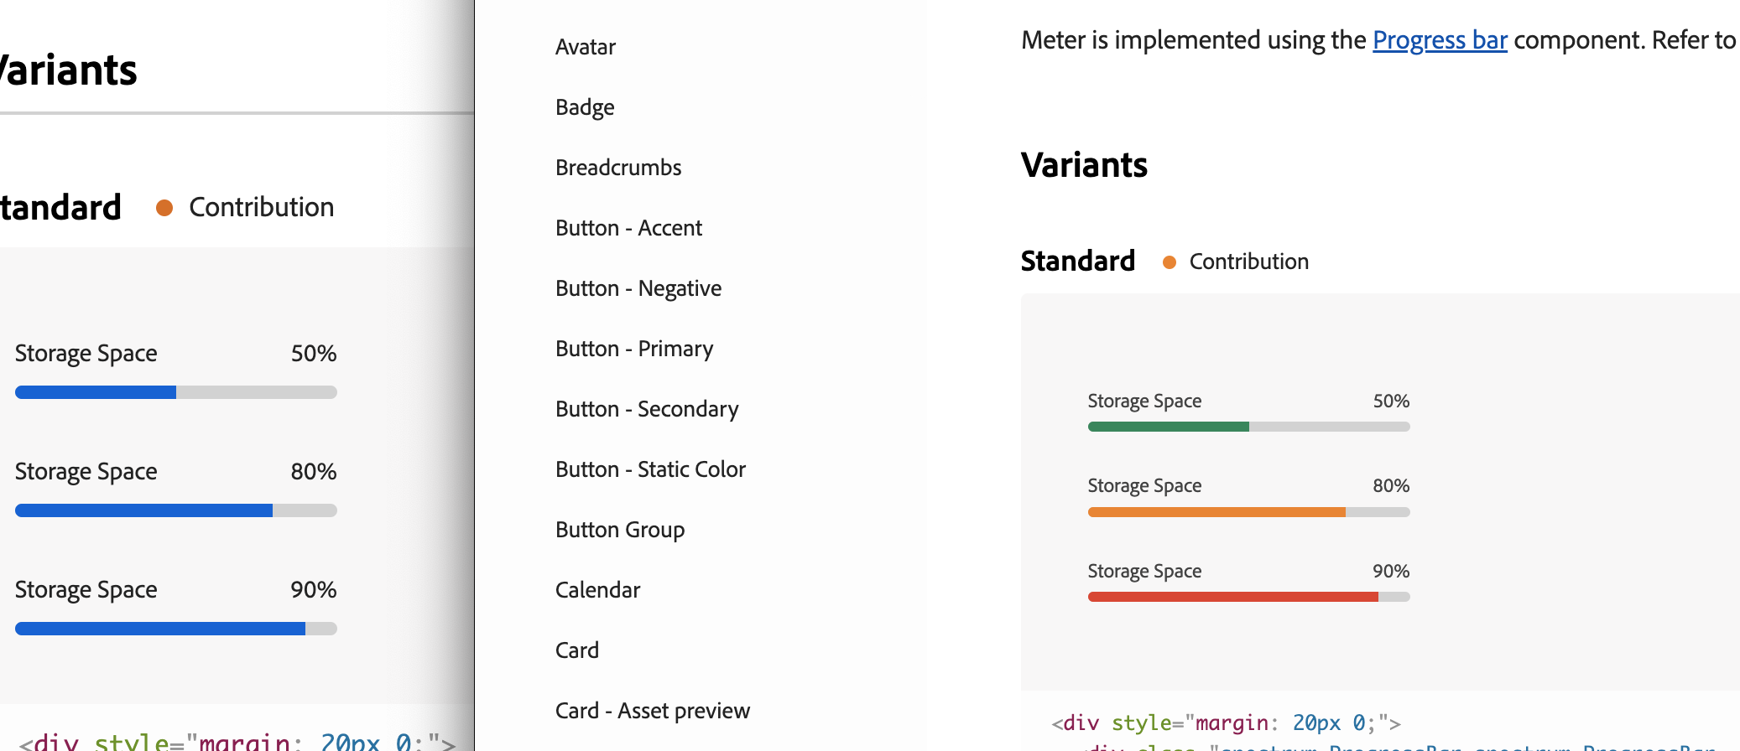Open the Card component page
Image resolution: width=1740 pixels, height=751 pixels.
point(577,650)
